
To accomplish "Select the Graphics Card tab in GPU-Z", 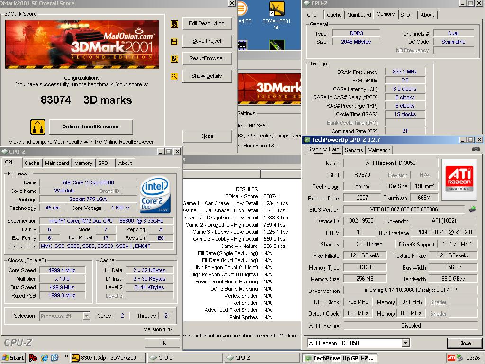I will pos(323,149).
